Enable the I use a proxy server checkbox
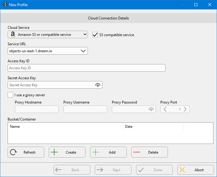 coord(10,95)
